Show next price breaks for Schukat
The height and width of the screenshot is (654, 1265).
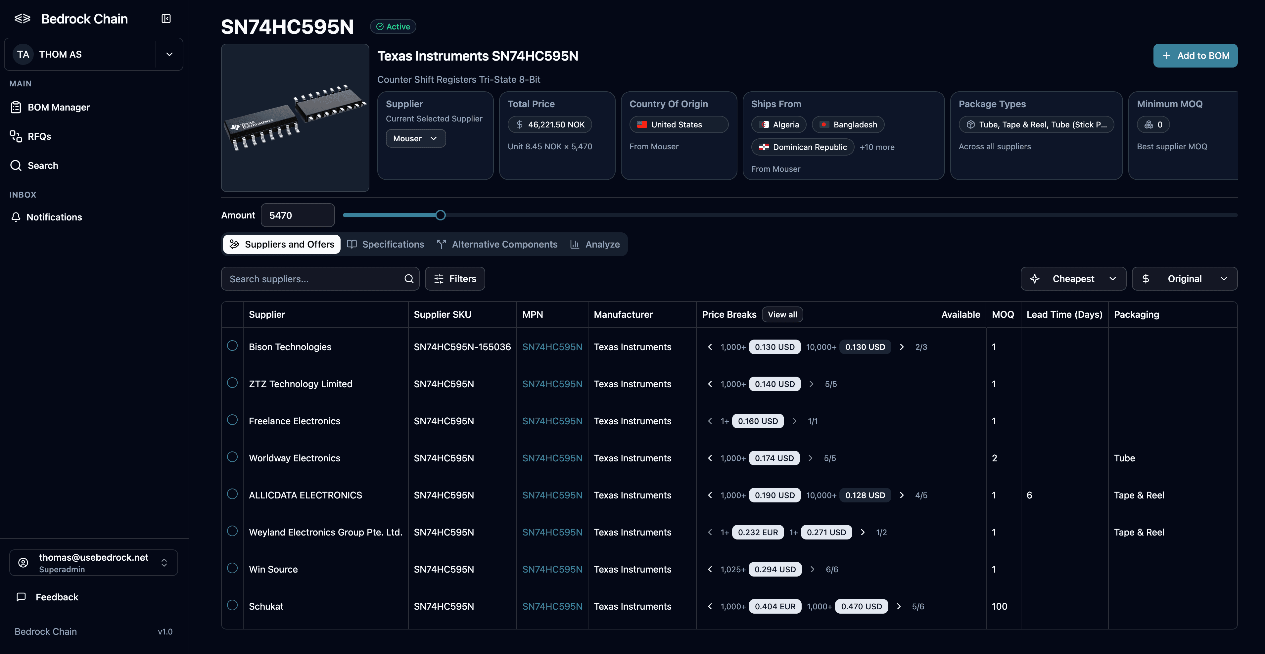pyautogui.click(x=899, y=606)
